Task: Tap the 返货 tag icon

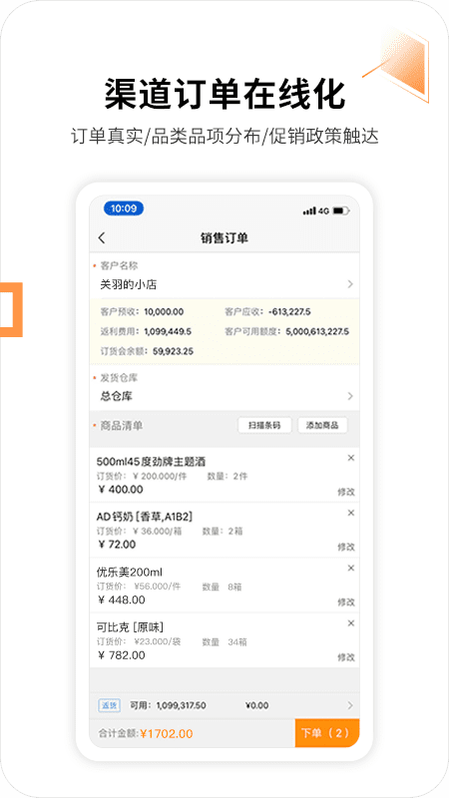Action: pyautogui.click(x=109, y=705)
